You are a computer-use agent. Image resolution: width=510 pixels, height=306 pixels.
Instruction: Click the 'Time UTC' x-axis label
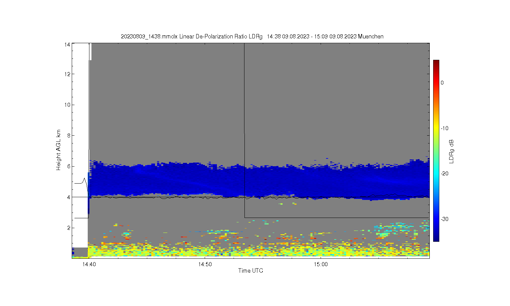tap(251, 271)
